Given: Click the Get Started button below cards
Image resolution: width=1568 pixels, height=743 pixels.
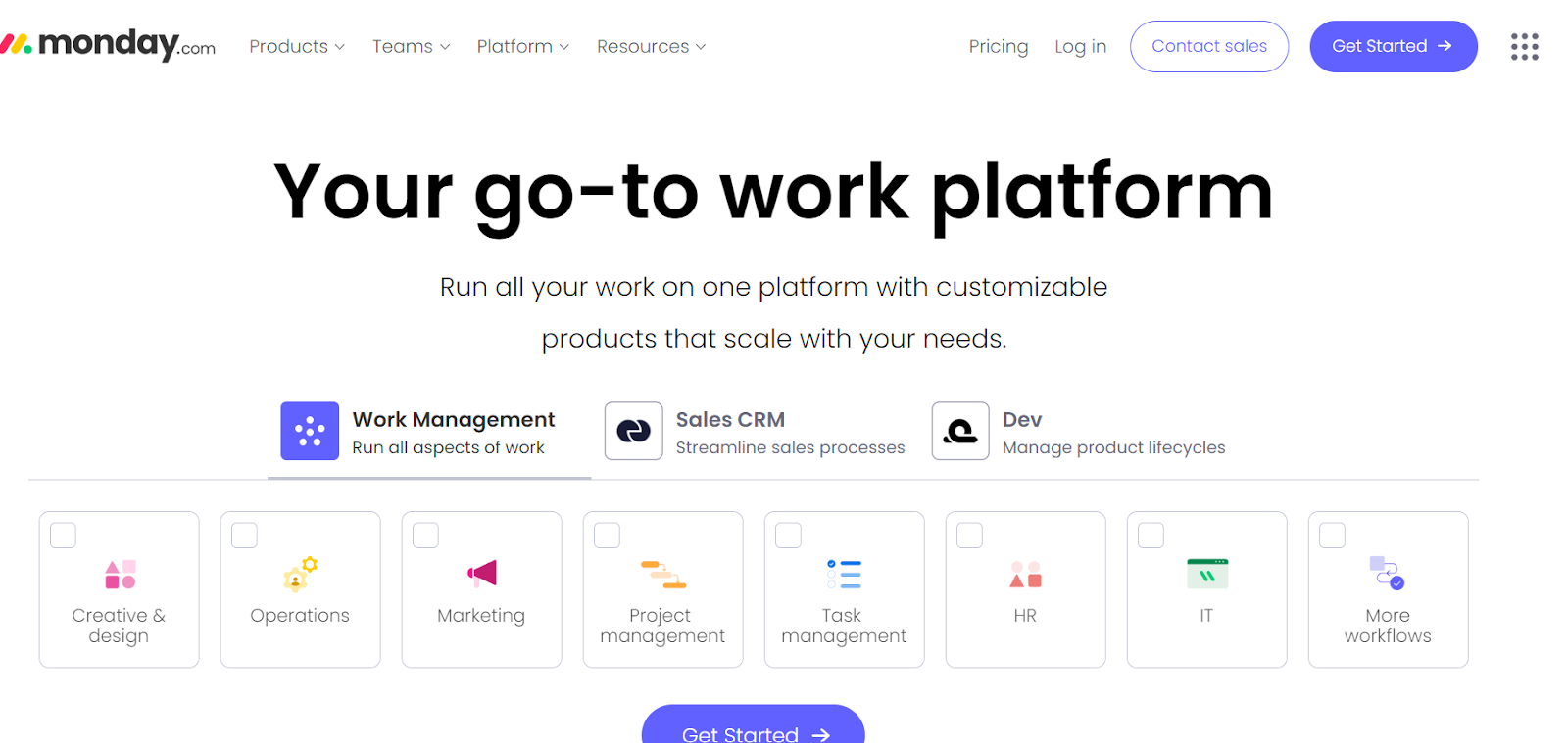Looking at the screenshot, I should pos(754,726).
